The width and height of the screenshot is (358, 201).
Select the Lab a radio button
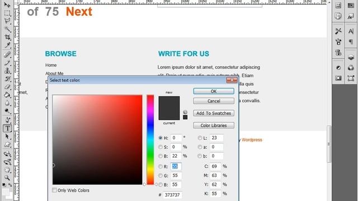[x=200, y=147]
